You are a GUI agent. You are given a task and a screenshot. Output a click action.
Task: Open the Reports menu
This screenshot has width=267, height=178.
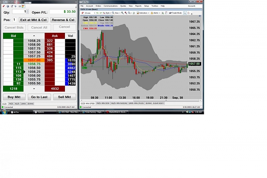(x=138, y=6)
